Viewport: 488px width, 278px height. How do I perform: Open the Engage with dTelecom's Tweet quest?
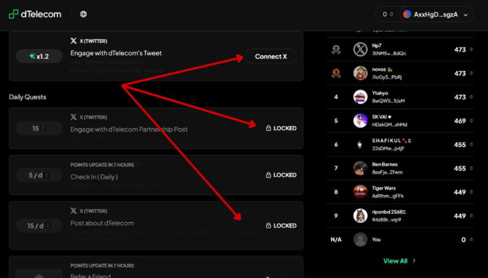click(116, 53)
